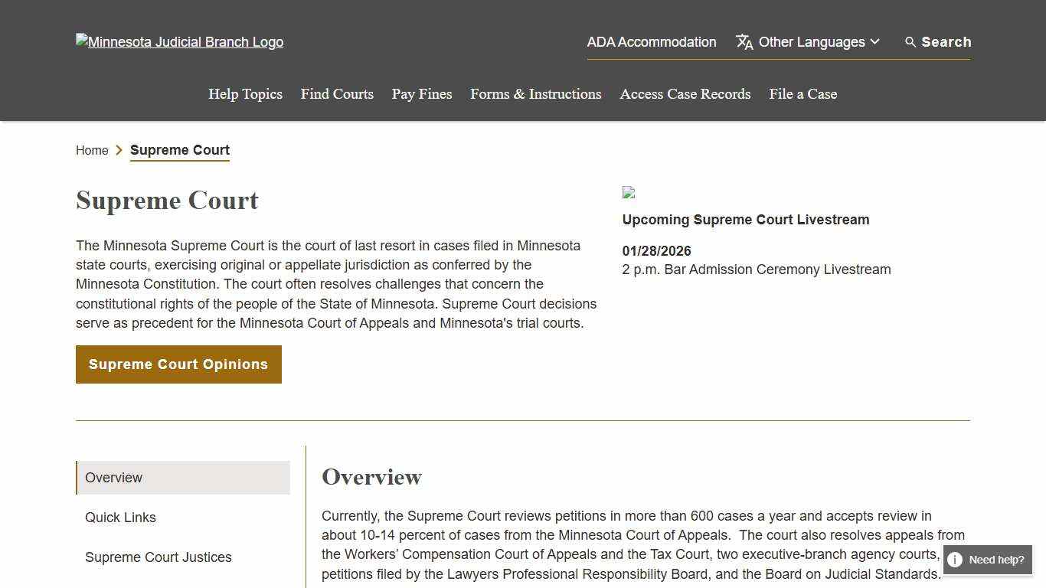The image size is (1046, 588).
Task: Click the broken image placeholder above the livestream
Action: tap(629, 192)
